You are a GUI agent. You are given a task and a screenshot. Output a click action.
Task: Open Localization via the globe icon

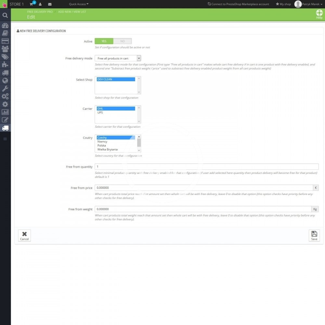tap(5, 81)
